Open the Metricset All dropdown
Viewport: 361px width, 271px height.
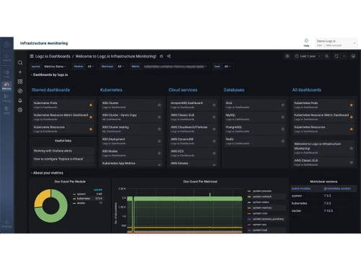coord(121,66)
